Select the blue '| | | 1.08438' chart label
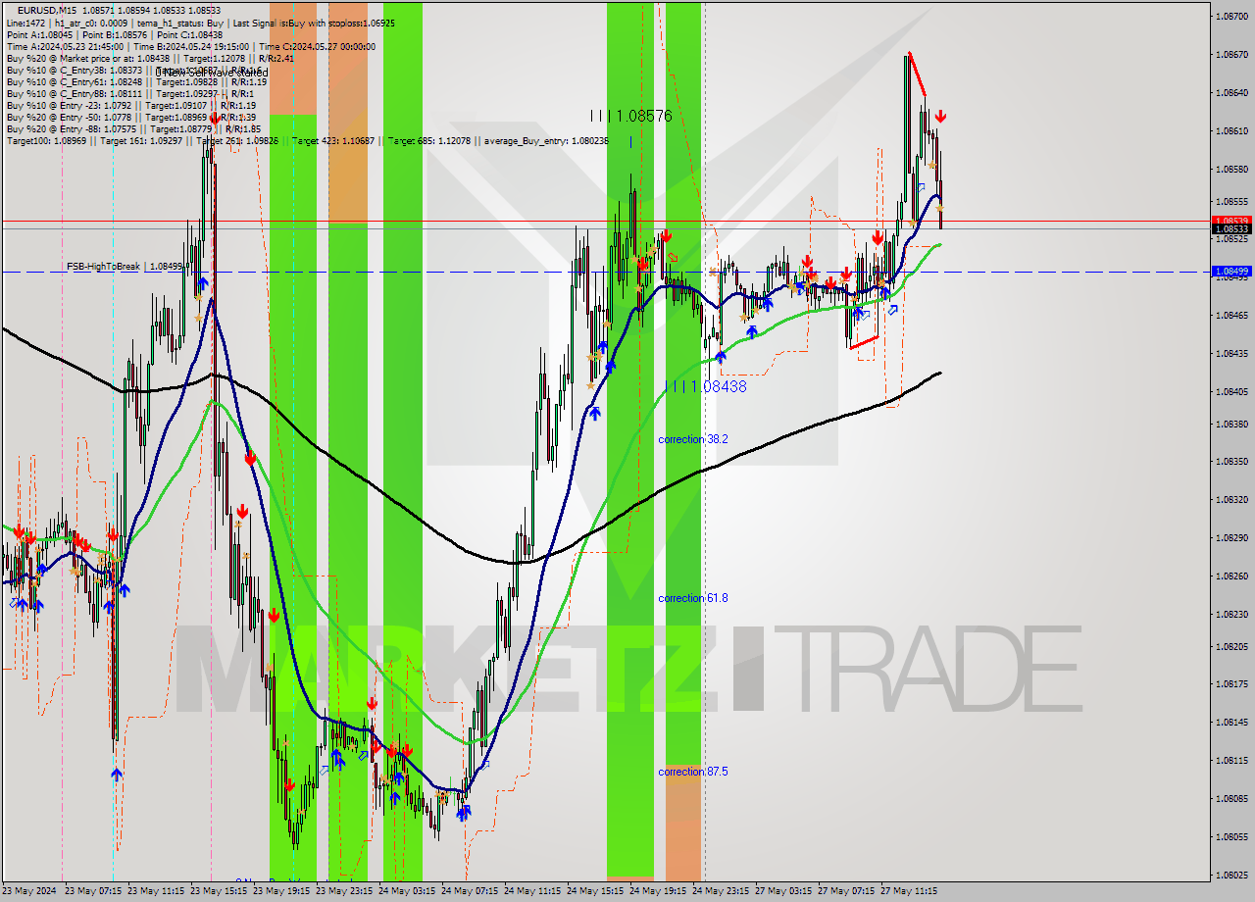Viewport: 1255px width, 902px height. (x=706, y=386)
